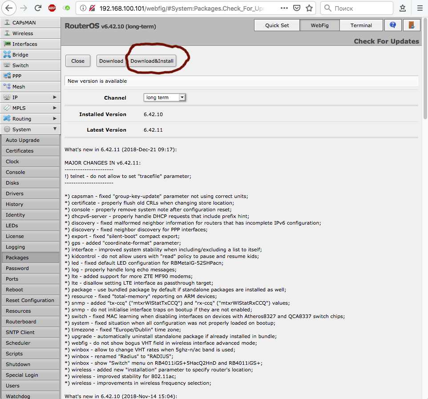This screenshot has height=399, width=428.
Task: Click the Close button
Action: [78, 61]
